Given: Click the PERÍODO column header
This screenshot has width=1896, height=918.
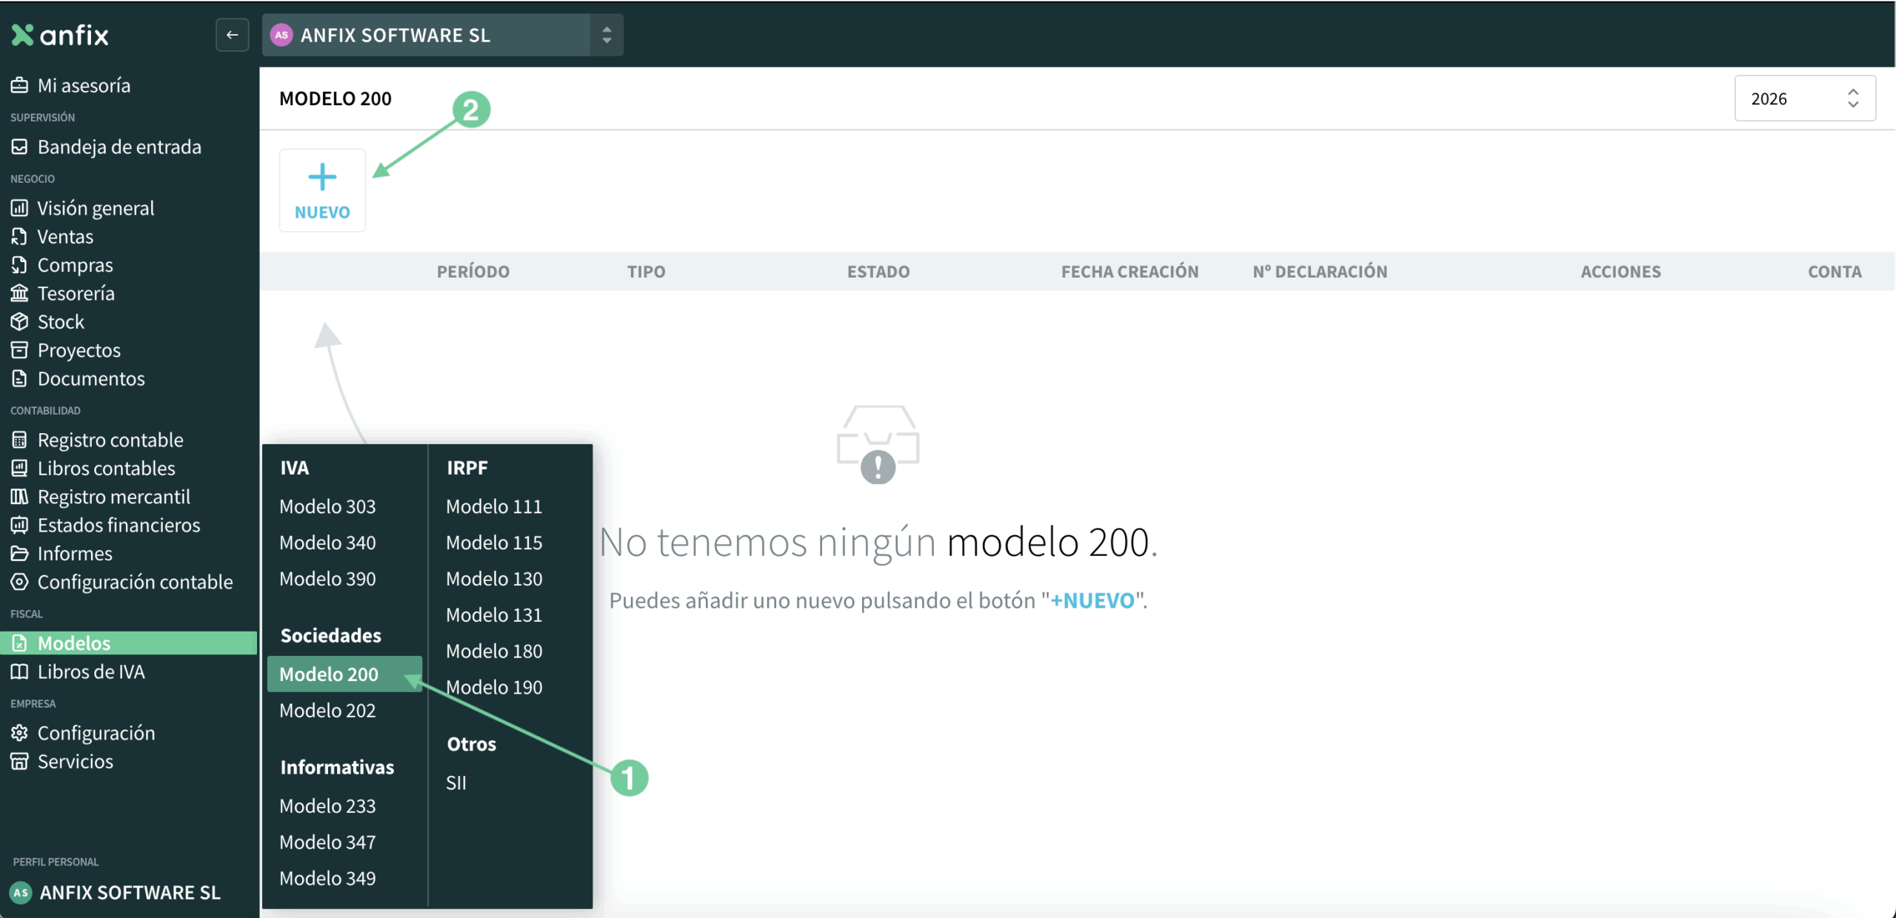Looking at the screenshot, I should coord(473,272).
